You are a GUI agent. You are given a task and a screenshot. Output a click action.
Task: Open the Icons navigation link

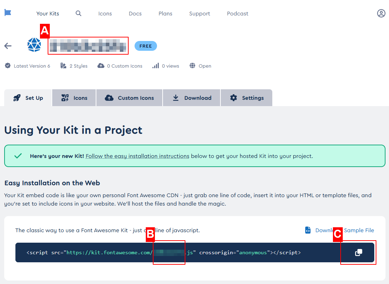(x=105, y=14)
